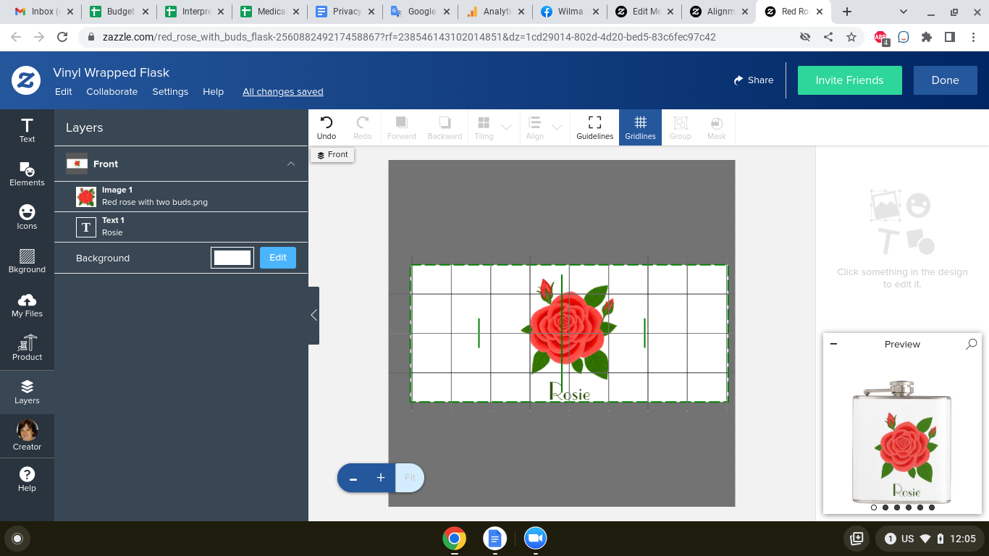This screenshot has height=556, width=989.
Task: Open My Files upload panel
Action: [x=27, y=306]
